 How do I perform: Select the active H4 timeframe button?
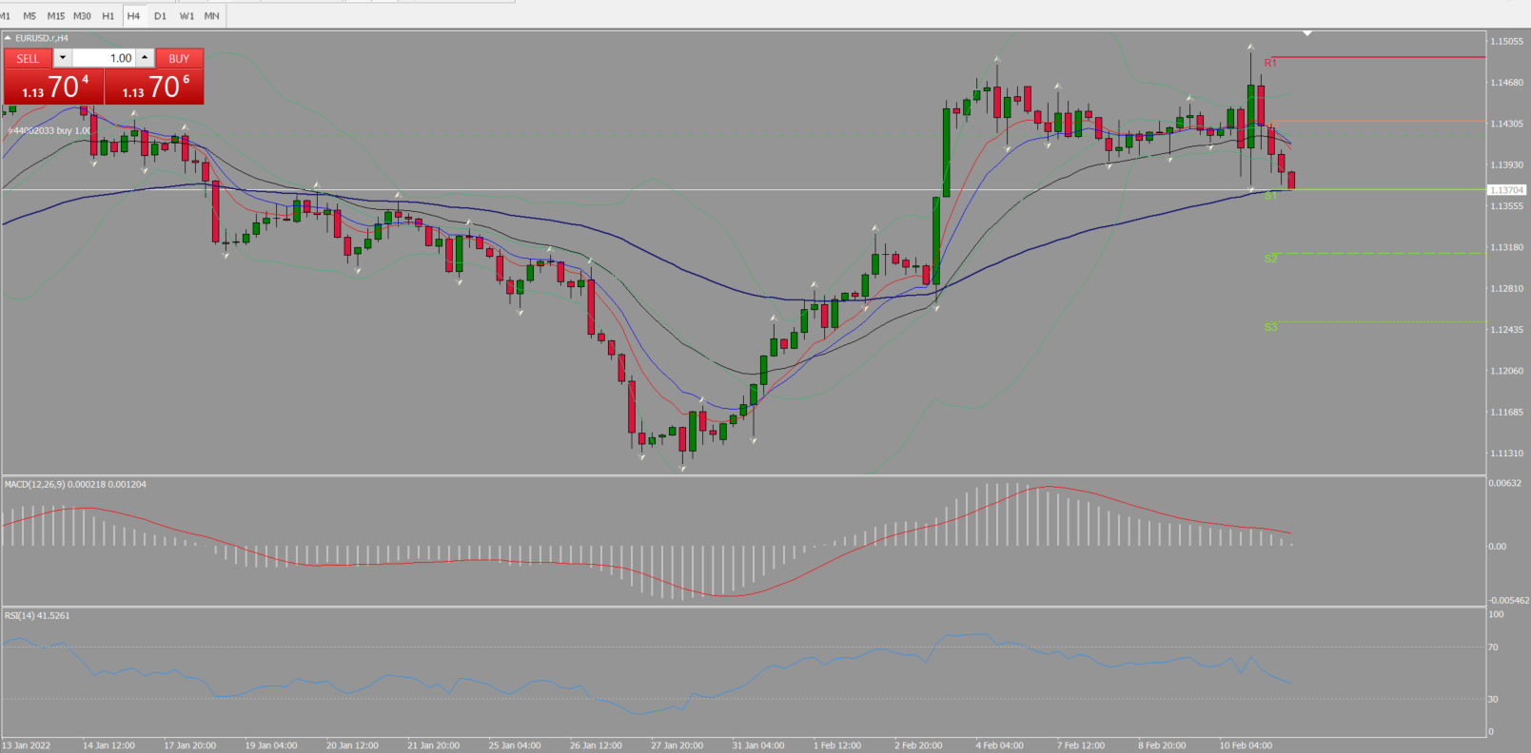[134, 16]
